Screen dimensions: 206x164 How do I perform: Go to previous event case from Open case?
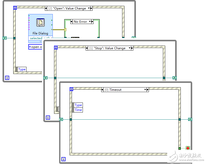click(46, 8)
